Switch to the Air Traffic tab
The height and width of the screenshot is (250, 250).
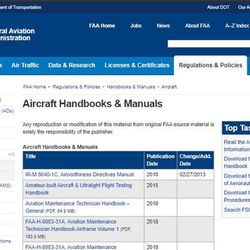25,65
